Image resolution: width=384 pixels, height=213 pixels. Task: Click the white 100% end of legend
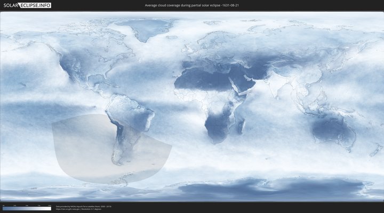(50, 209)
